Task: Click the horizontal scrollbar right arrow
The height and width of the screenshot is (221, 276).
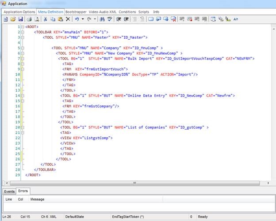Action: pyautogui.click(x=268, y=183)
